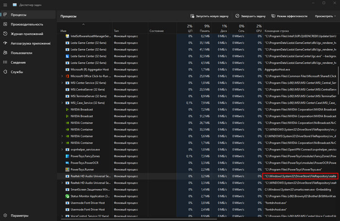Expand MSI_Case_Service process group
This screenshot has height=221, width=340.
[x=62, y=103]
